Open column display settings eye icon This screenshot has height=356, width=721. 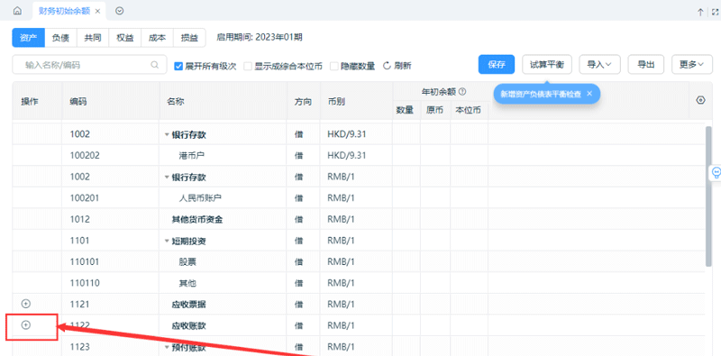click(x=701, y=100)
